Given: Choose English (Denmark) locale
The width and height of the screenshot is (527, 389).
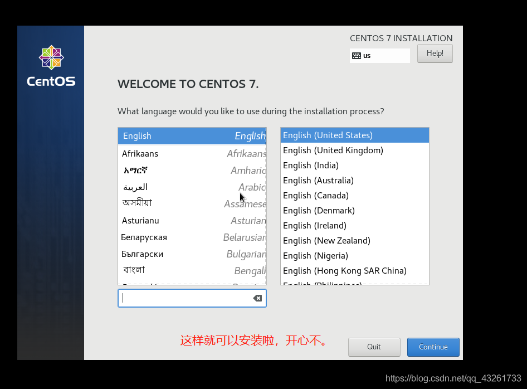Looking at the screenshot, I should point(354,211).
